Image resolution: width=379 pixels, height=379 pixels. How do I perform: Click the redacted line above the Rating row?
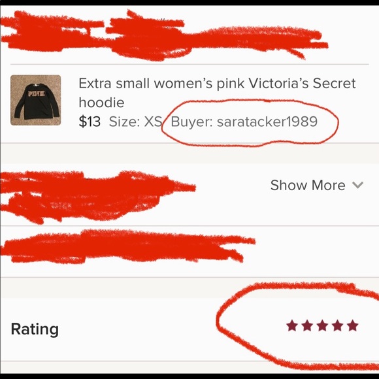(x=127, y=246)
